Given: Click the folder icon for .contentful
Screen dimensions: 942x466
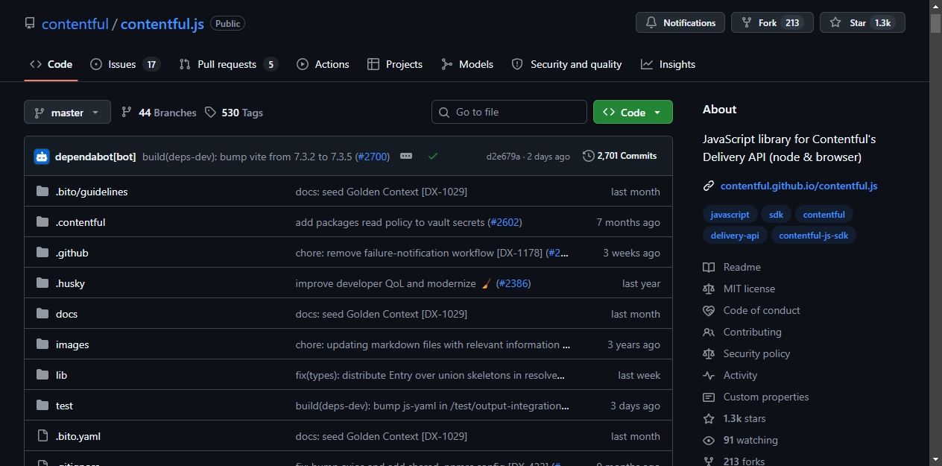Looking at the screenshot, I should [x=42, y=222].
